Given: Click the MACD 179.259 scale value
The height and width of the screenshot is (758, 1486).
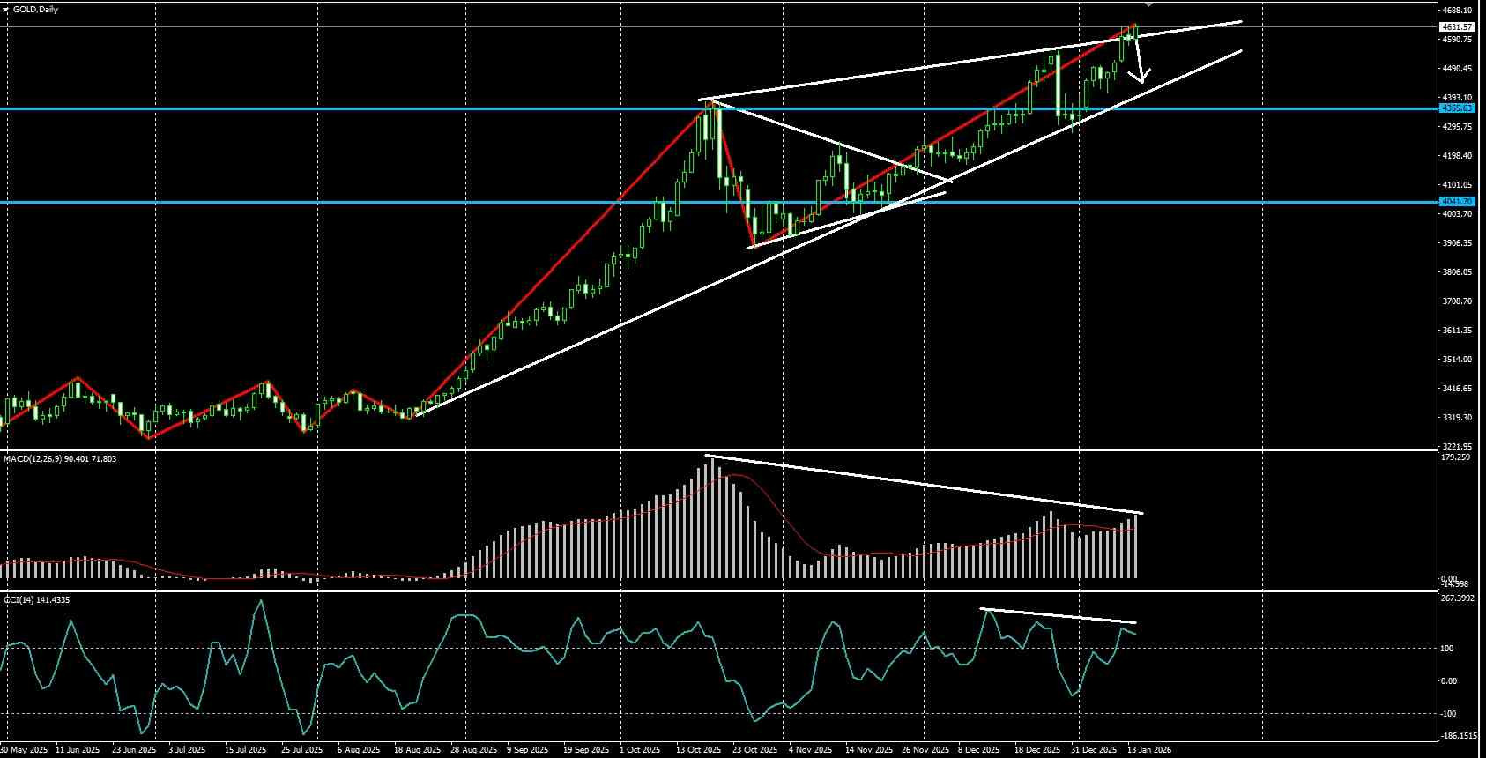Looking at the screenshot, I should (1457, 457).
